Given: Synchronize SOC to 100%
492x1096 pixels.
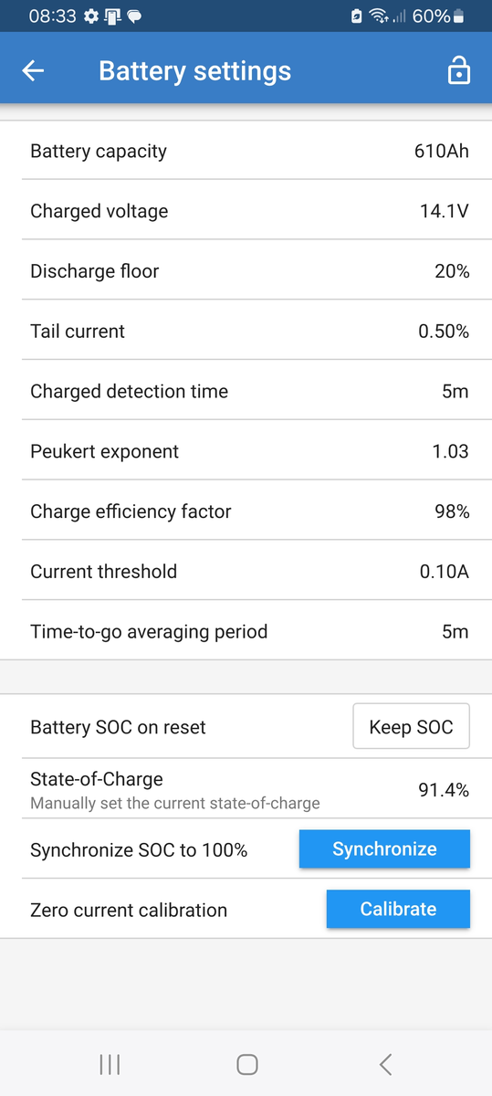Looking at the screenshot, I should pos(384,849).
